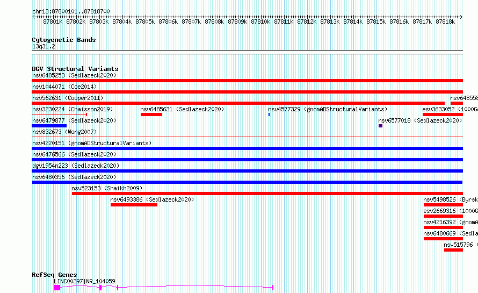
Task: Select the nsv1044071 (Coe2014) label
Action: [64, 87]
